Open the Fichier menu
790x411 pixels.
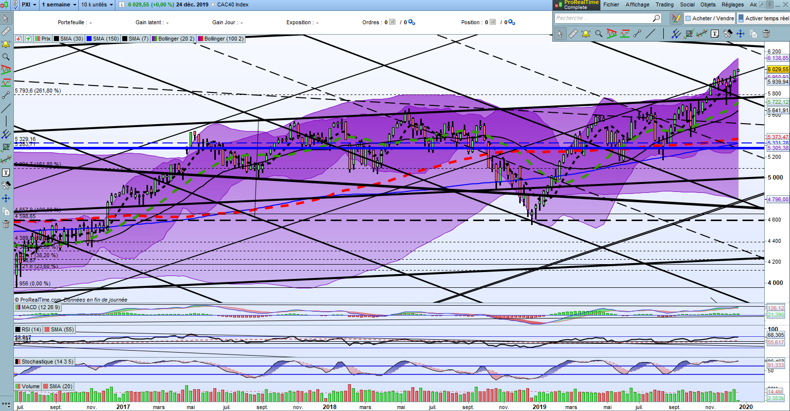pyautogui.click(x=611, y=4)
